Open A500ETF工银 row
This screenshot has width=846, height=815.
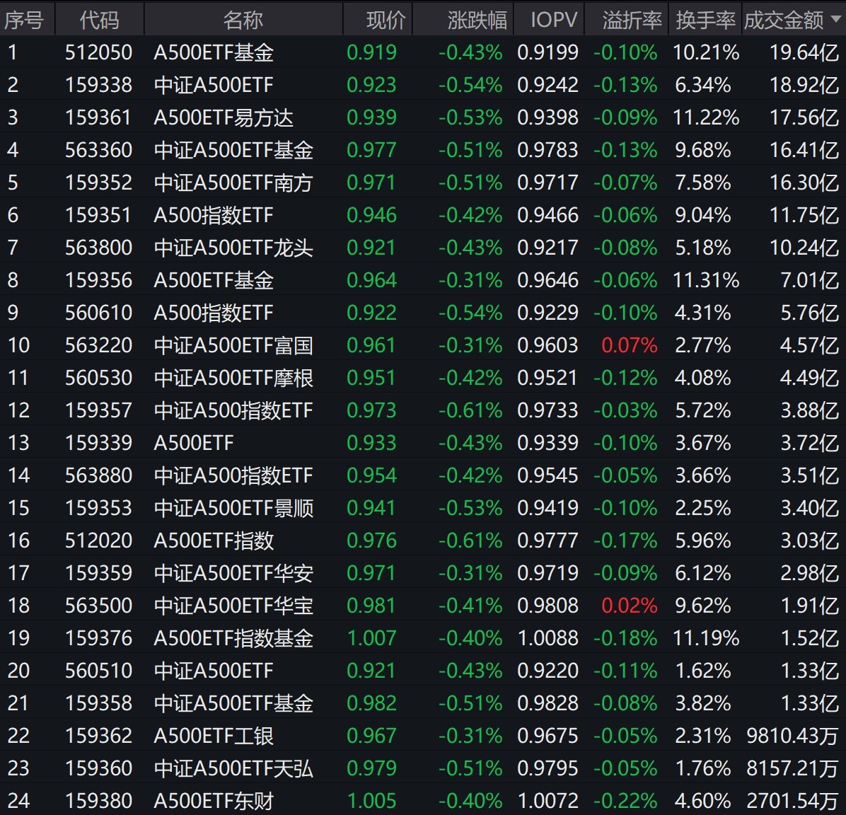click(423, 736)
